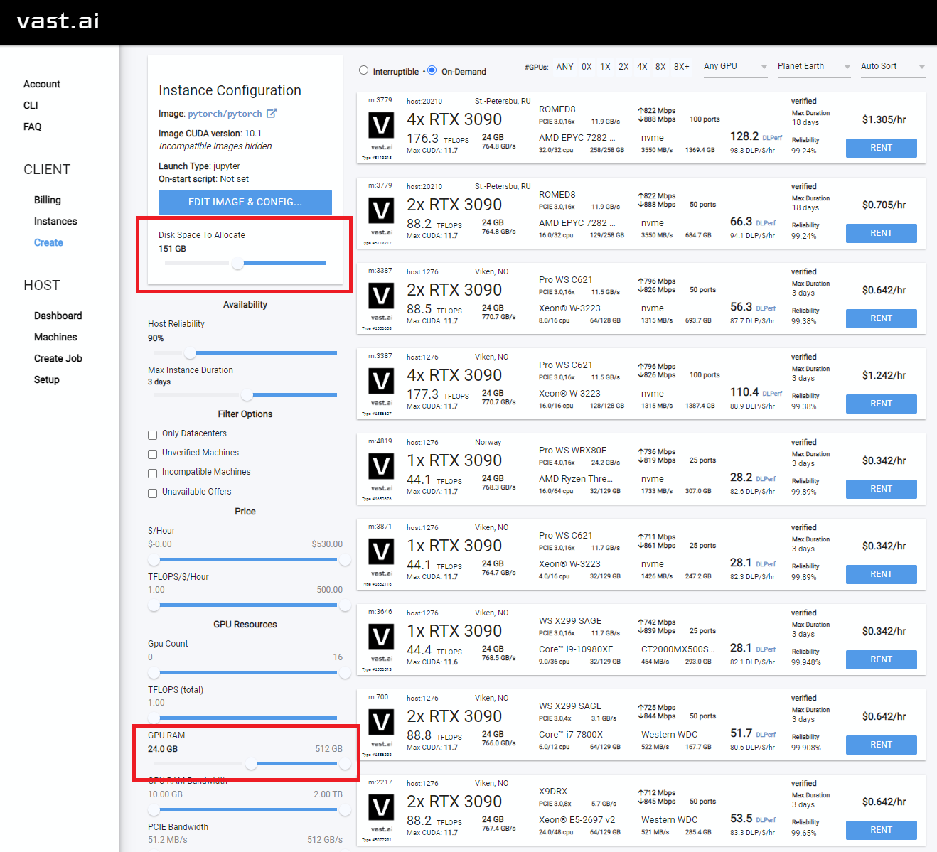The height and width of the screenshot is (852, 937).
Task: Select Interruptible pricing option
Action: pyautogui.click(x=364, y=70)
